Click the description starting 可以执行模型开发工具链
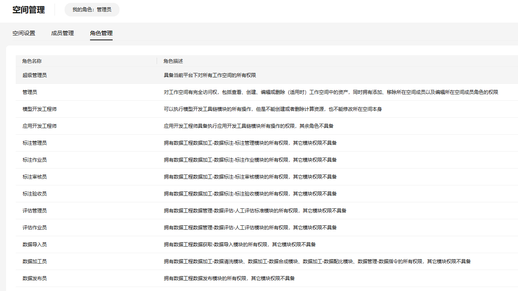Image resolution: width=518 pixels, height=291 pixels. coord(273,109)
